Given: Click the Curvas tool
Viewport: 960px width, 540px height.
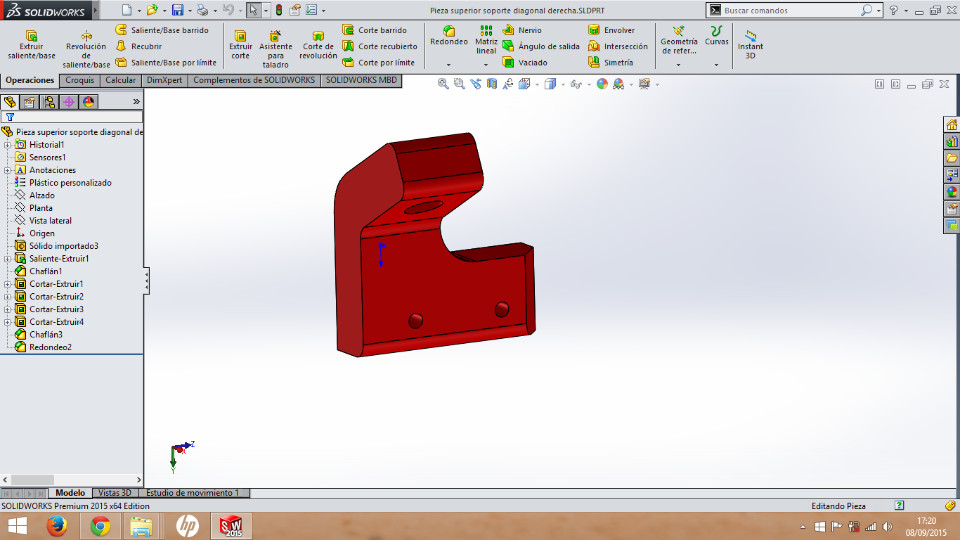Looking at the screenshot, I should 717,36.
